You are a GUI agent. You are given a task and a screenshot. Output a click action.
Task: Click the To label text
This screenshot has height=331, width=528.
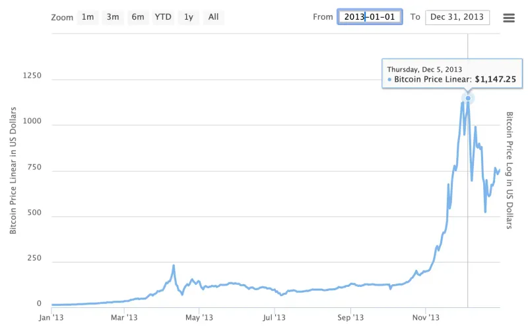[415, 17]
